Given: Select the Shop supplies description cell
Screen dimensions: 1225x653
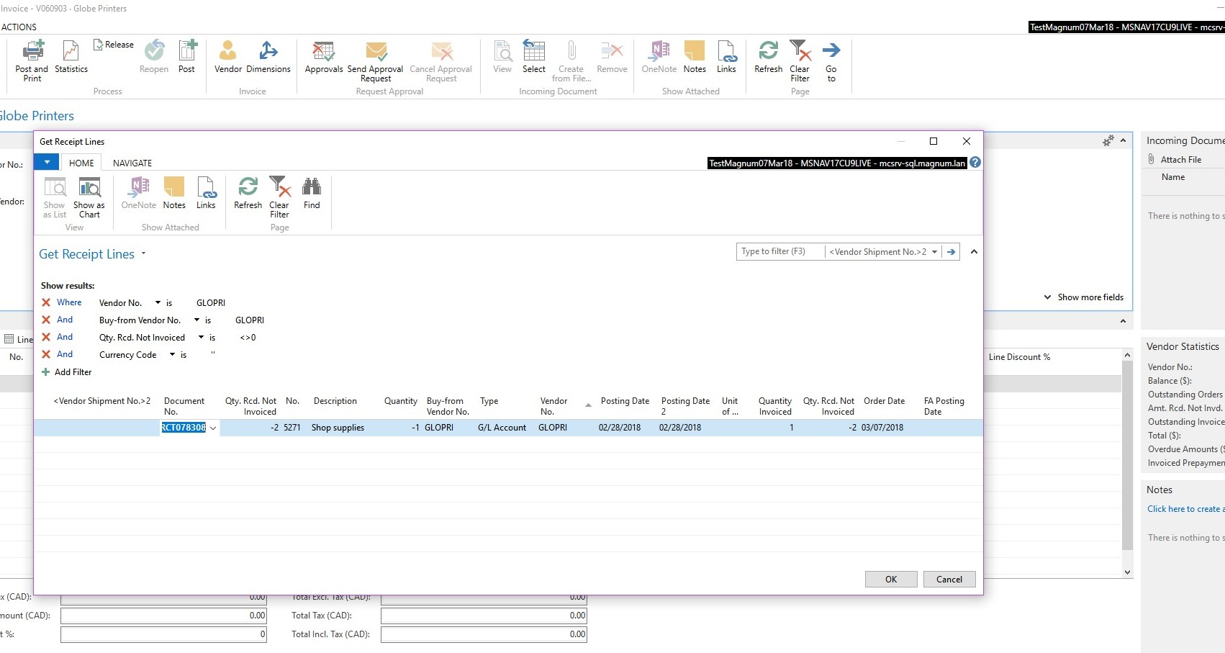Looking at the screenshot, I should tap(338, 428).
